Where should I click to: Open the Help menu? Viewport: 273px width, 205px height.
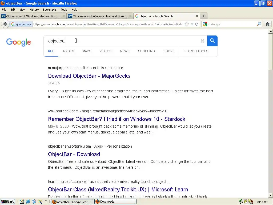[74, 10]
